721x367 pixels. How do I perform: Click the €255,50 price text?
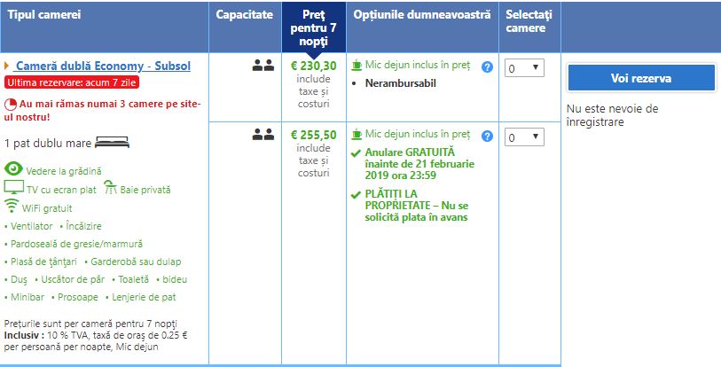coord(313,135)
